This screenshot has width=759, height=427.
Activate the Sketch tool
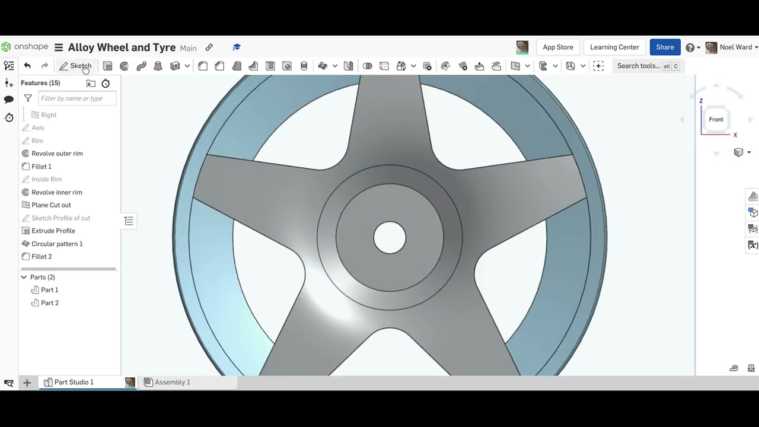[x=75, y=66]
